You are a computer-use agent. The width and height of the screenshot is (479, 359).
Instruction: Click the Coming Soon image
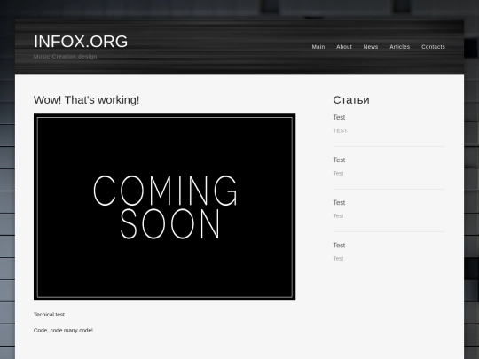(165, 207)
